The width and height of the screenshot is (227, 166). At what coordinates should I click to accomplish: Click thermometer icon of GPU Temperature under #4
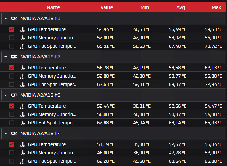22,144
